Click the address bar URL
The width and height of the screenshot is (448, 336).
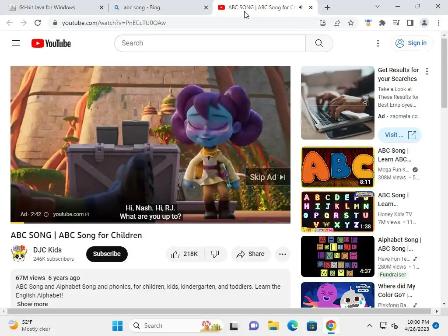[114, 23]
